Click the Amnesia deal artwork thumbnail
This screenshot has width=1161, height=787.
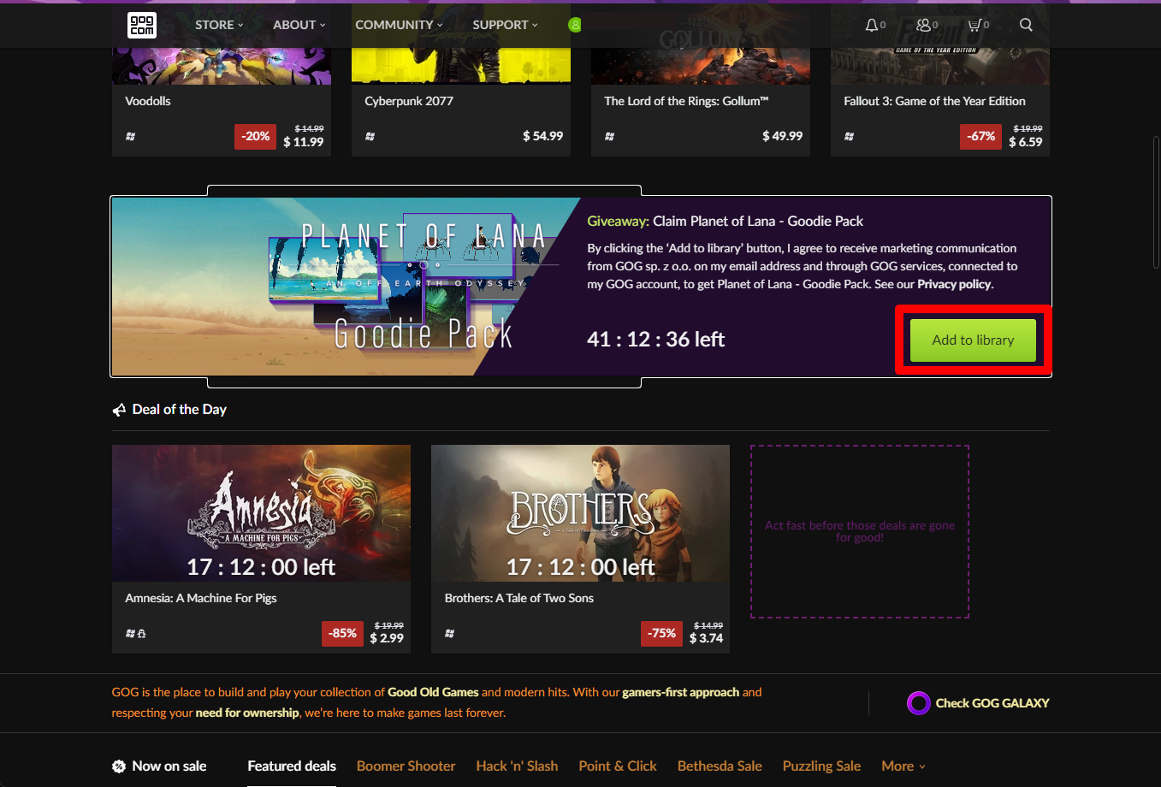tap(261, 513)
